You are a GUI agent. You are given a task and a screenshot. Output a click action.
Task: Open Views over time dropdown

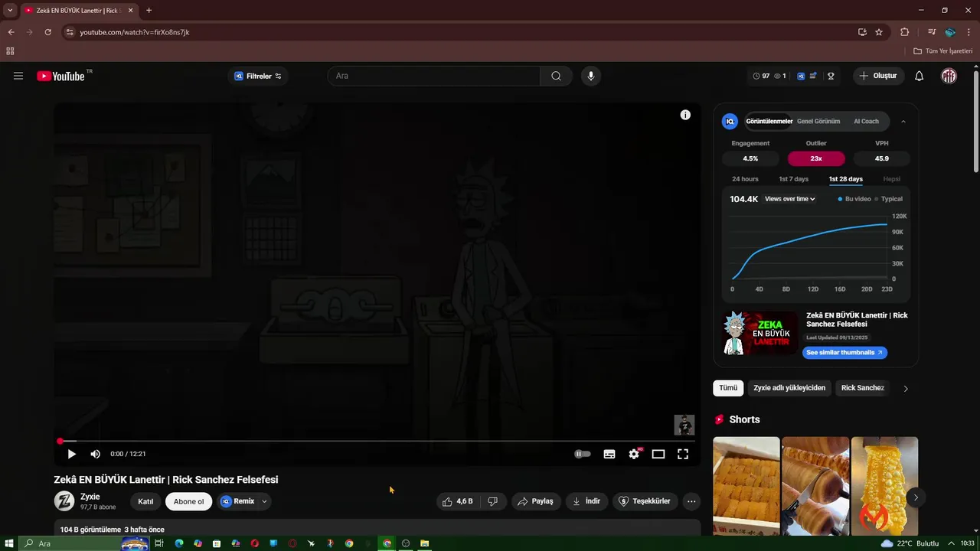790,199
